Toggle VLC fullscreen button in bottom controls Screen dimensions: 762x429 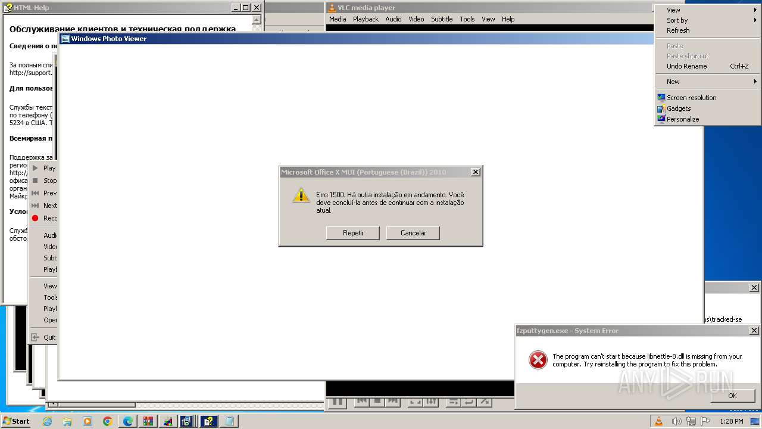pos(416,402)
